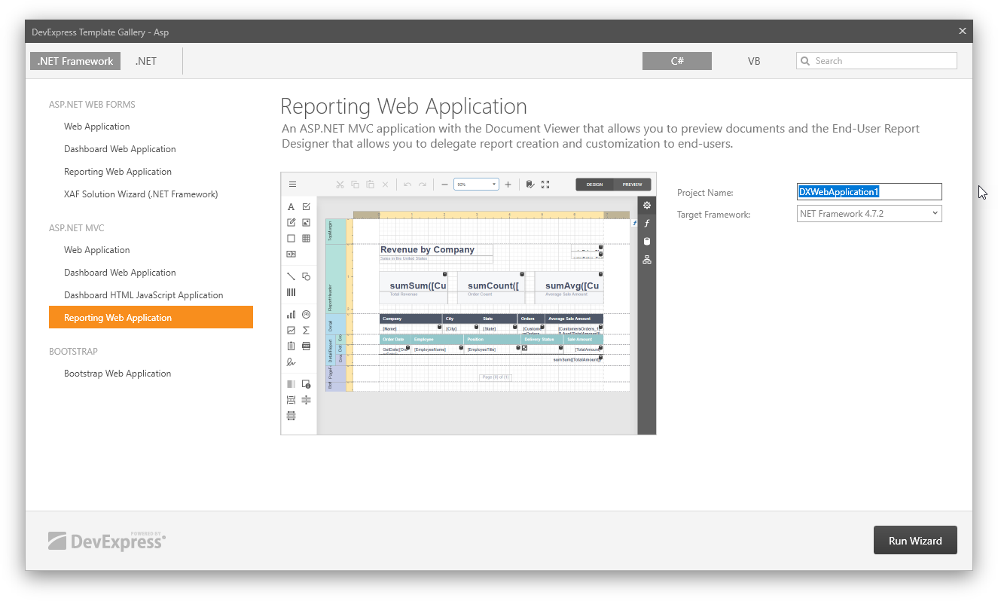Select the Check Box tool in preview toolbox
Viewport: 998px width, 601px height.
pos(306,206)
